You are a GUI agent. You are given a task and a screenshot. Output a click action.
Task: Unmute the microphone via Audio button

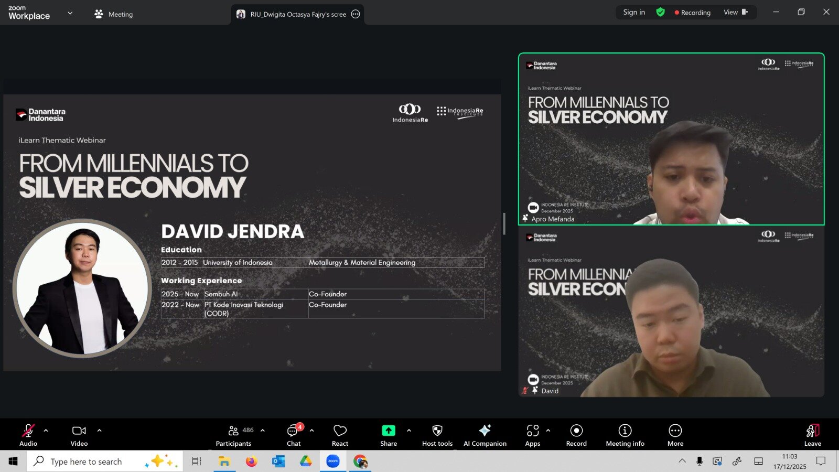pyautogui.click(x=28, y=435)
